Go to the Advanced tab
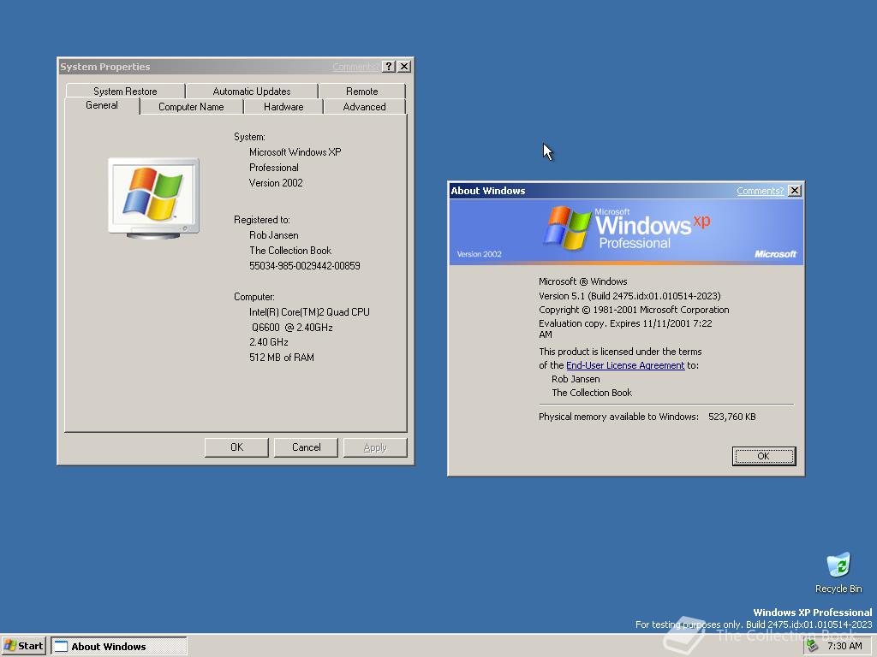This screenshot has height=657, width=877. click(x=364, y=107)
